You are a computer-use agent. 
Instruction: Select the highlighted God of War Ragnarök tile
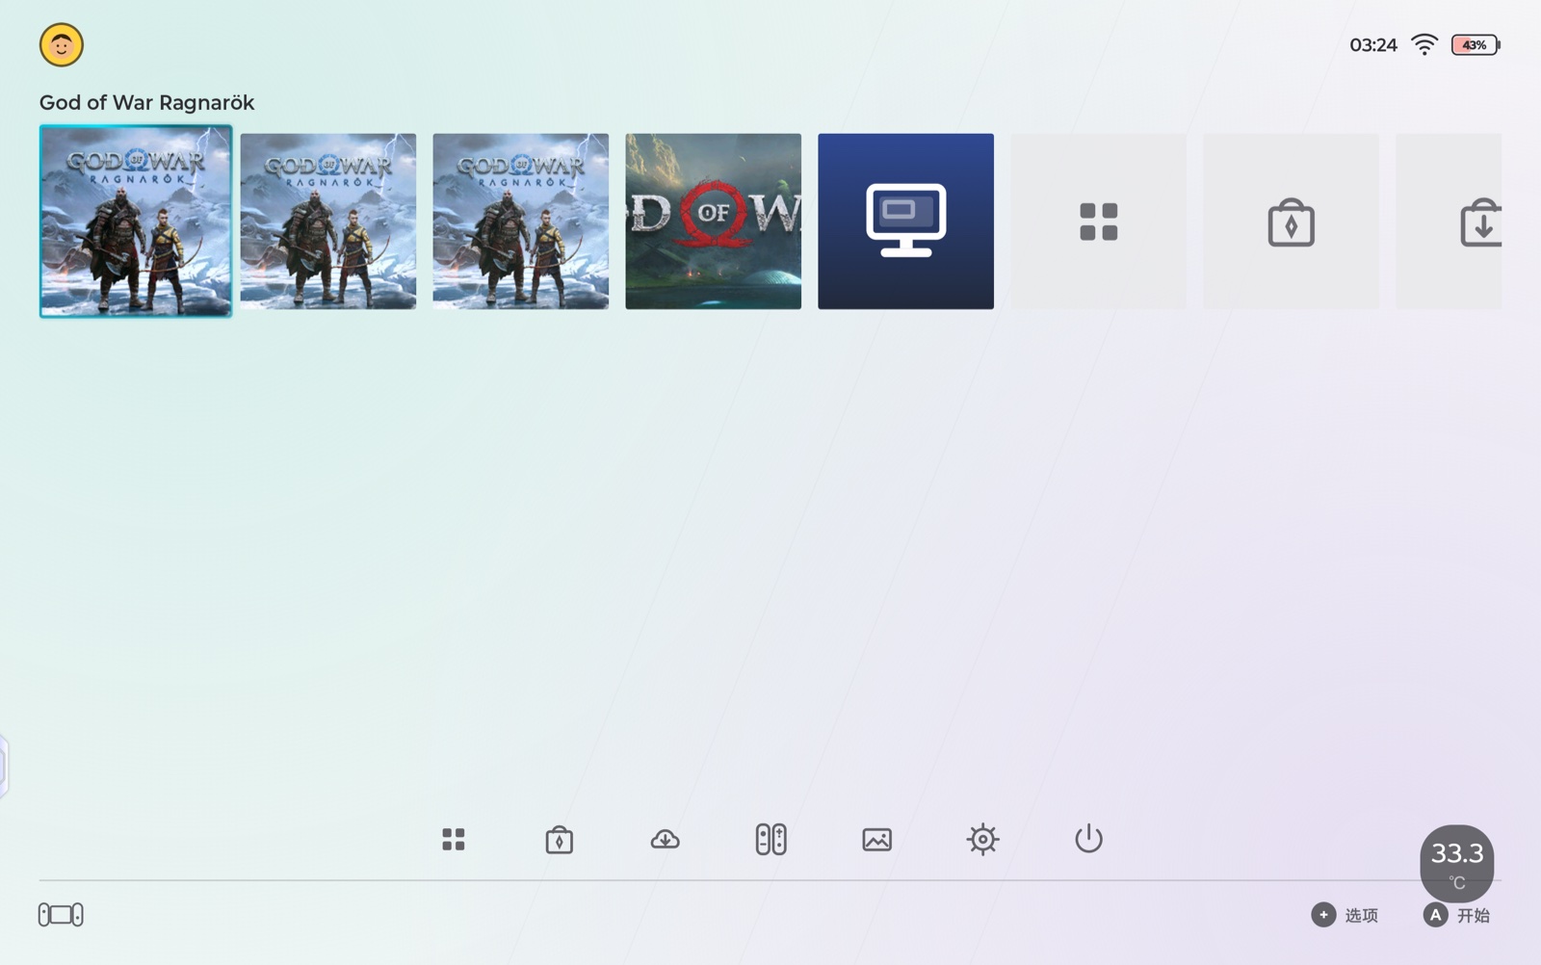(136, 222)
